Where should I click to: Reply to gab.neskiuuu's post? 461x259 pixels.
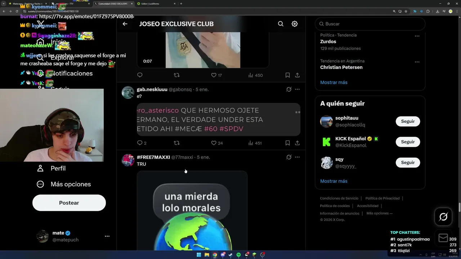coord(142,143)
